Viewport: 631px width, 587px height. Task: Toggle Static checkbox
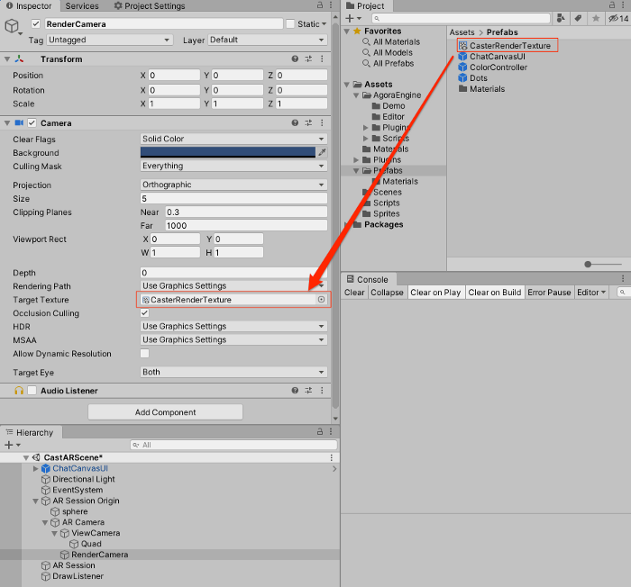click(x=290, y=24)
